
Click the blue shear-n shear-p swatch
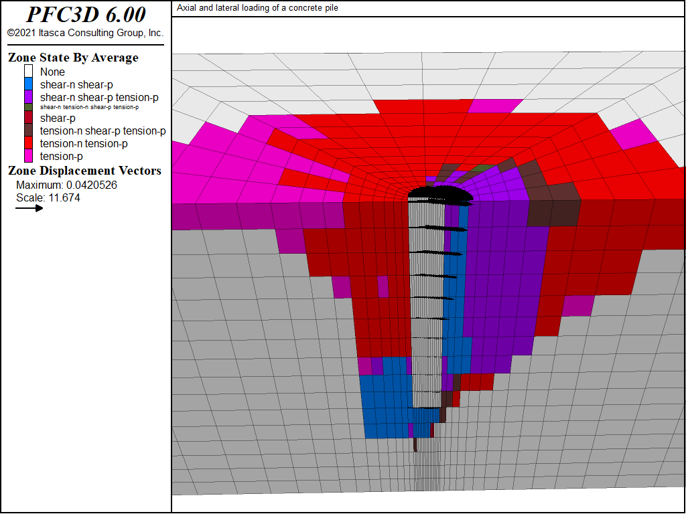[28, 84]
